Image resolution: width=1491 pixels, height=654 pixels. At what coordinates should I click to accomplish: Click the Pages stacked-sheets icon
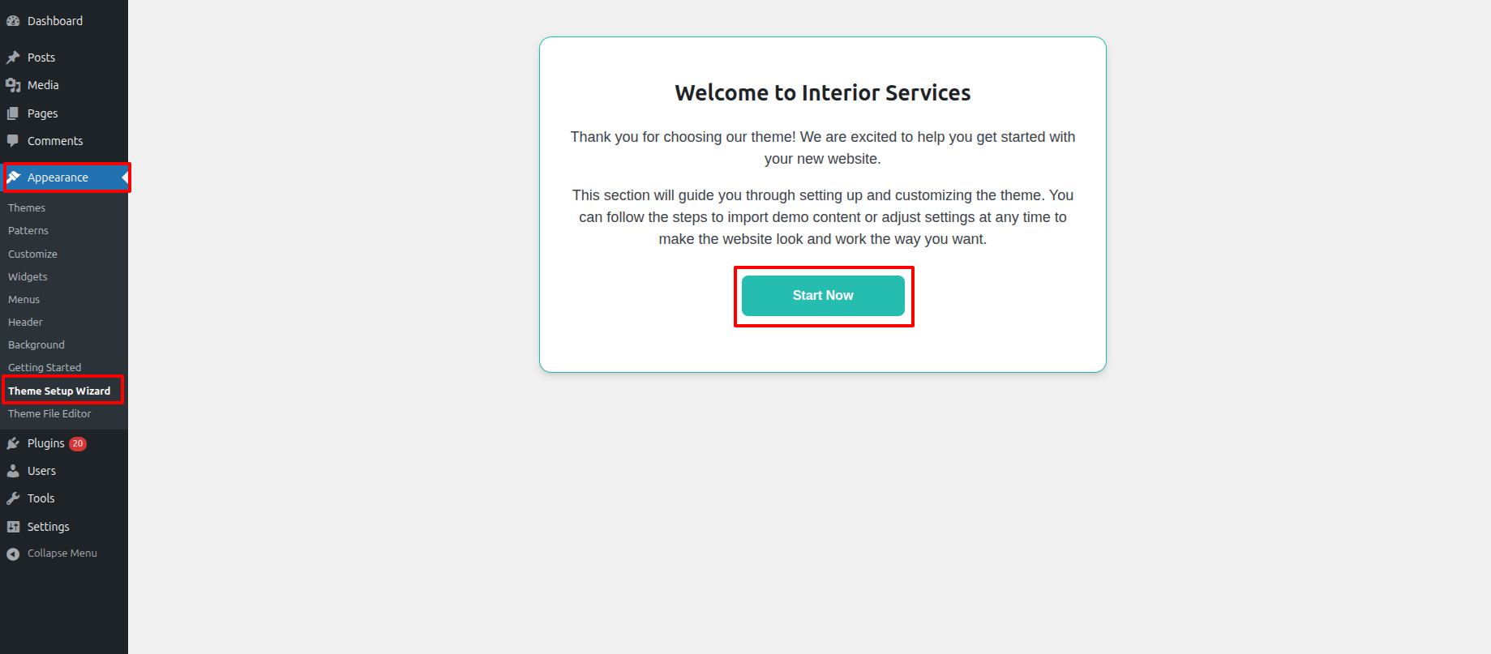pos(13,113)
